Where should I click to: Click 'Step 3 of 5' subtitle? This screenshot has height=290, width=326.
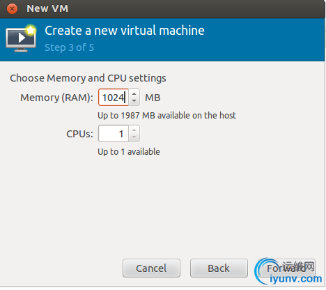(x=69, y=47)
